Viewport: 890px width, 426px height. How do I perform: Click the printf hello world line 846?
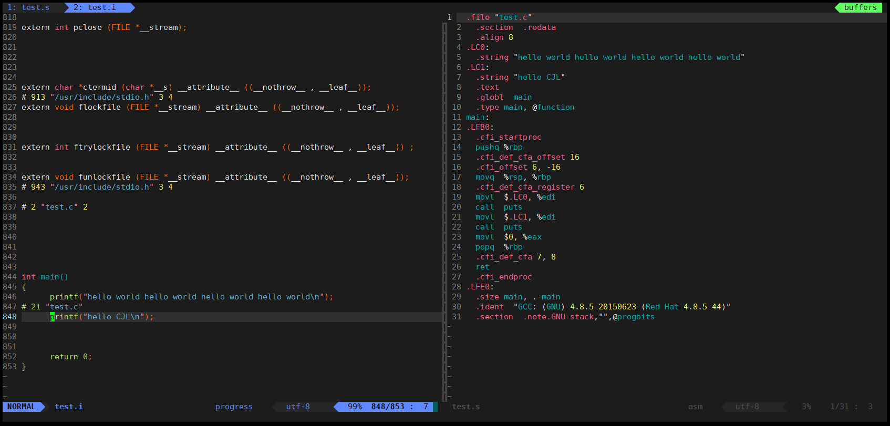[x=192, y=297]
